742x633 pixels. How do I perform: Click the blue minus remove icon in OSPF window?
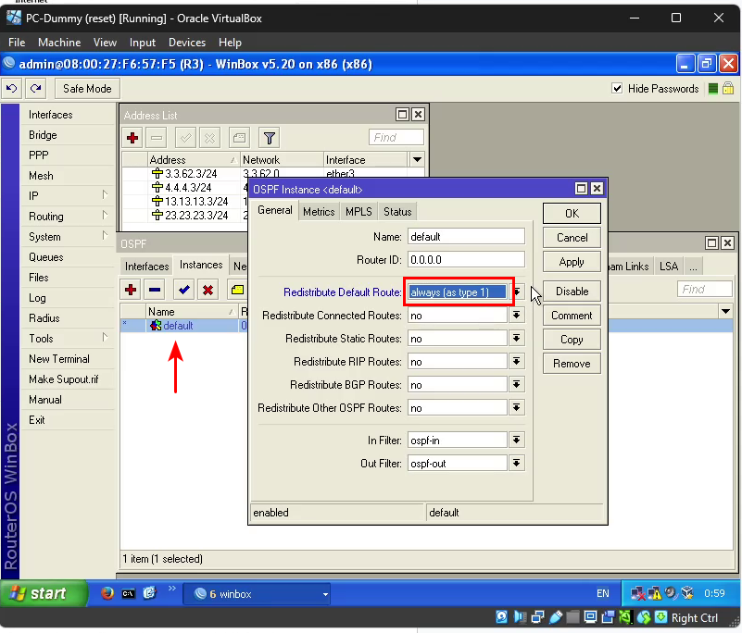point(155,290)
